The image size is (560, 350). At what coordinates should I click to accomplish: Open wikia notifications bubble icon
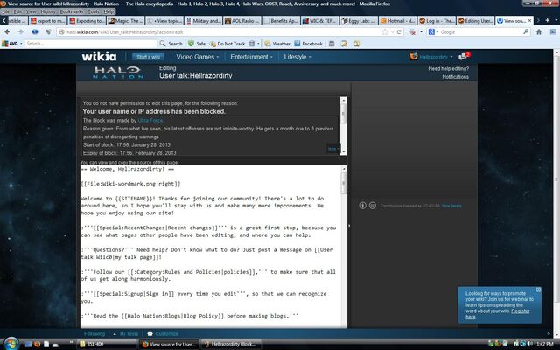click(x=465, y=56)
